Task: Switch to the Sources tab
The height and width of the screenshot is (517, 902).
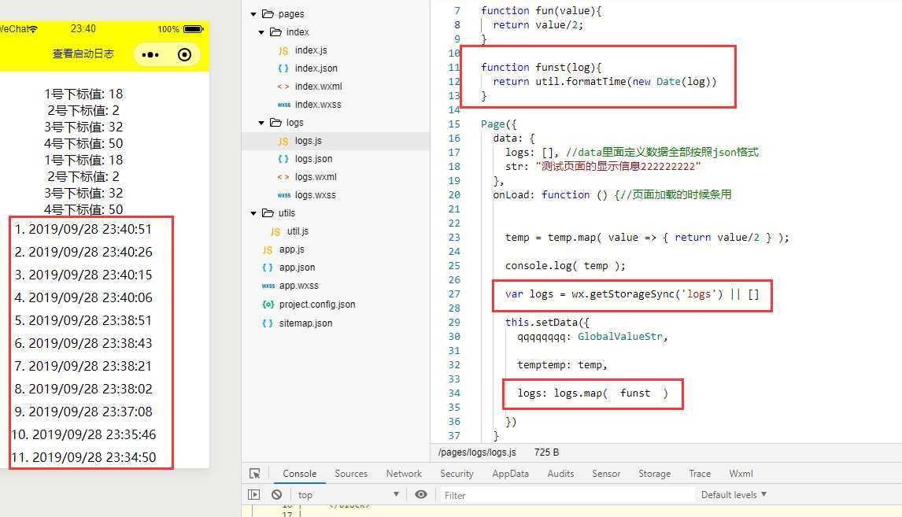Action: (x=351, y=473)
